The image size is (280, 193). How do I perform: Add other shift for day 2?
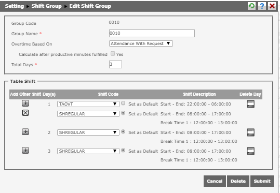(x=25, y=132)
